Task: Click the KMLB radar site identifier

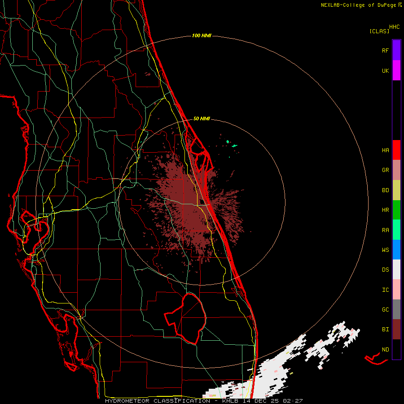Action: (230, 401)
